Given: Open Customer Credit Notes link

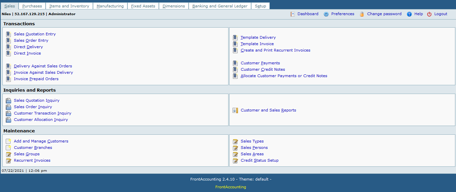Looking at the screenshot, I should coord(263,69).
